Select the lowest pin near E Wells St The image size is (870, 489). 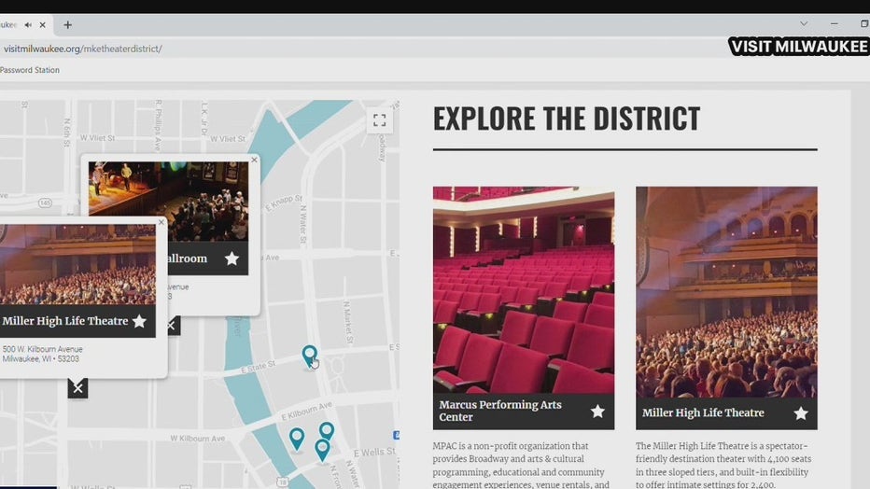click(x=322, y=450)
